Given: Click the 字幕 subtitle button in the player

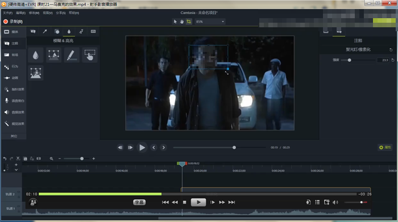Looking at the screenshot, I should tap(139, 202).
